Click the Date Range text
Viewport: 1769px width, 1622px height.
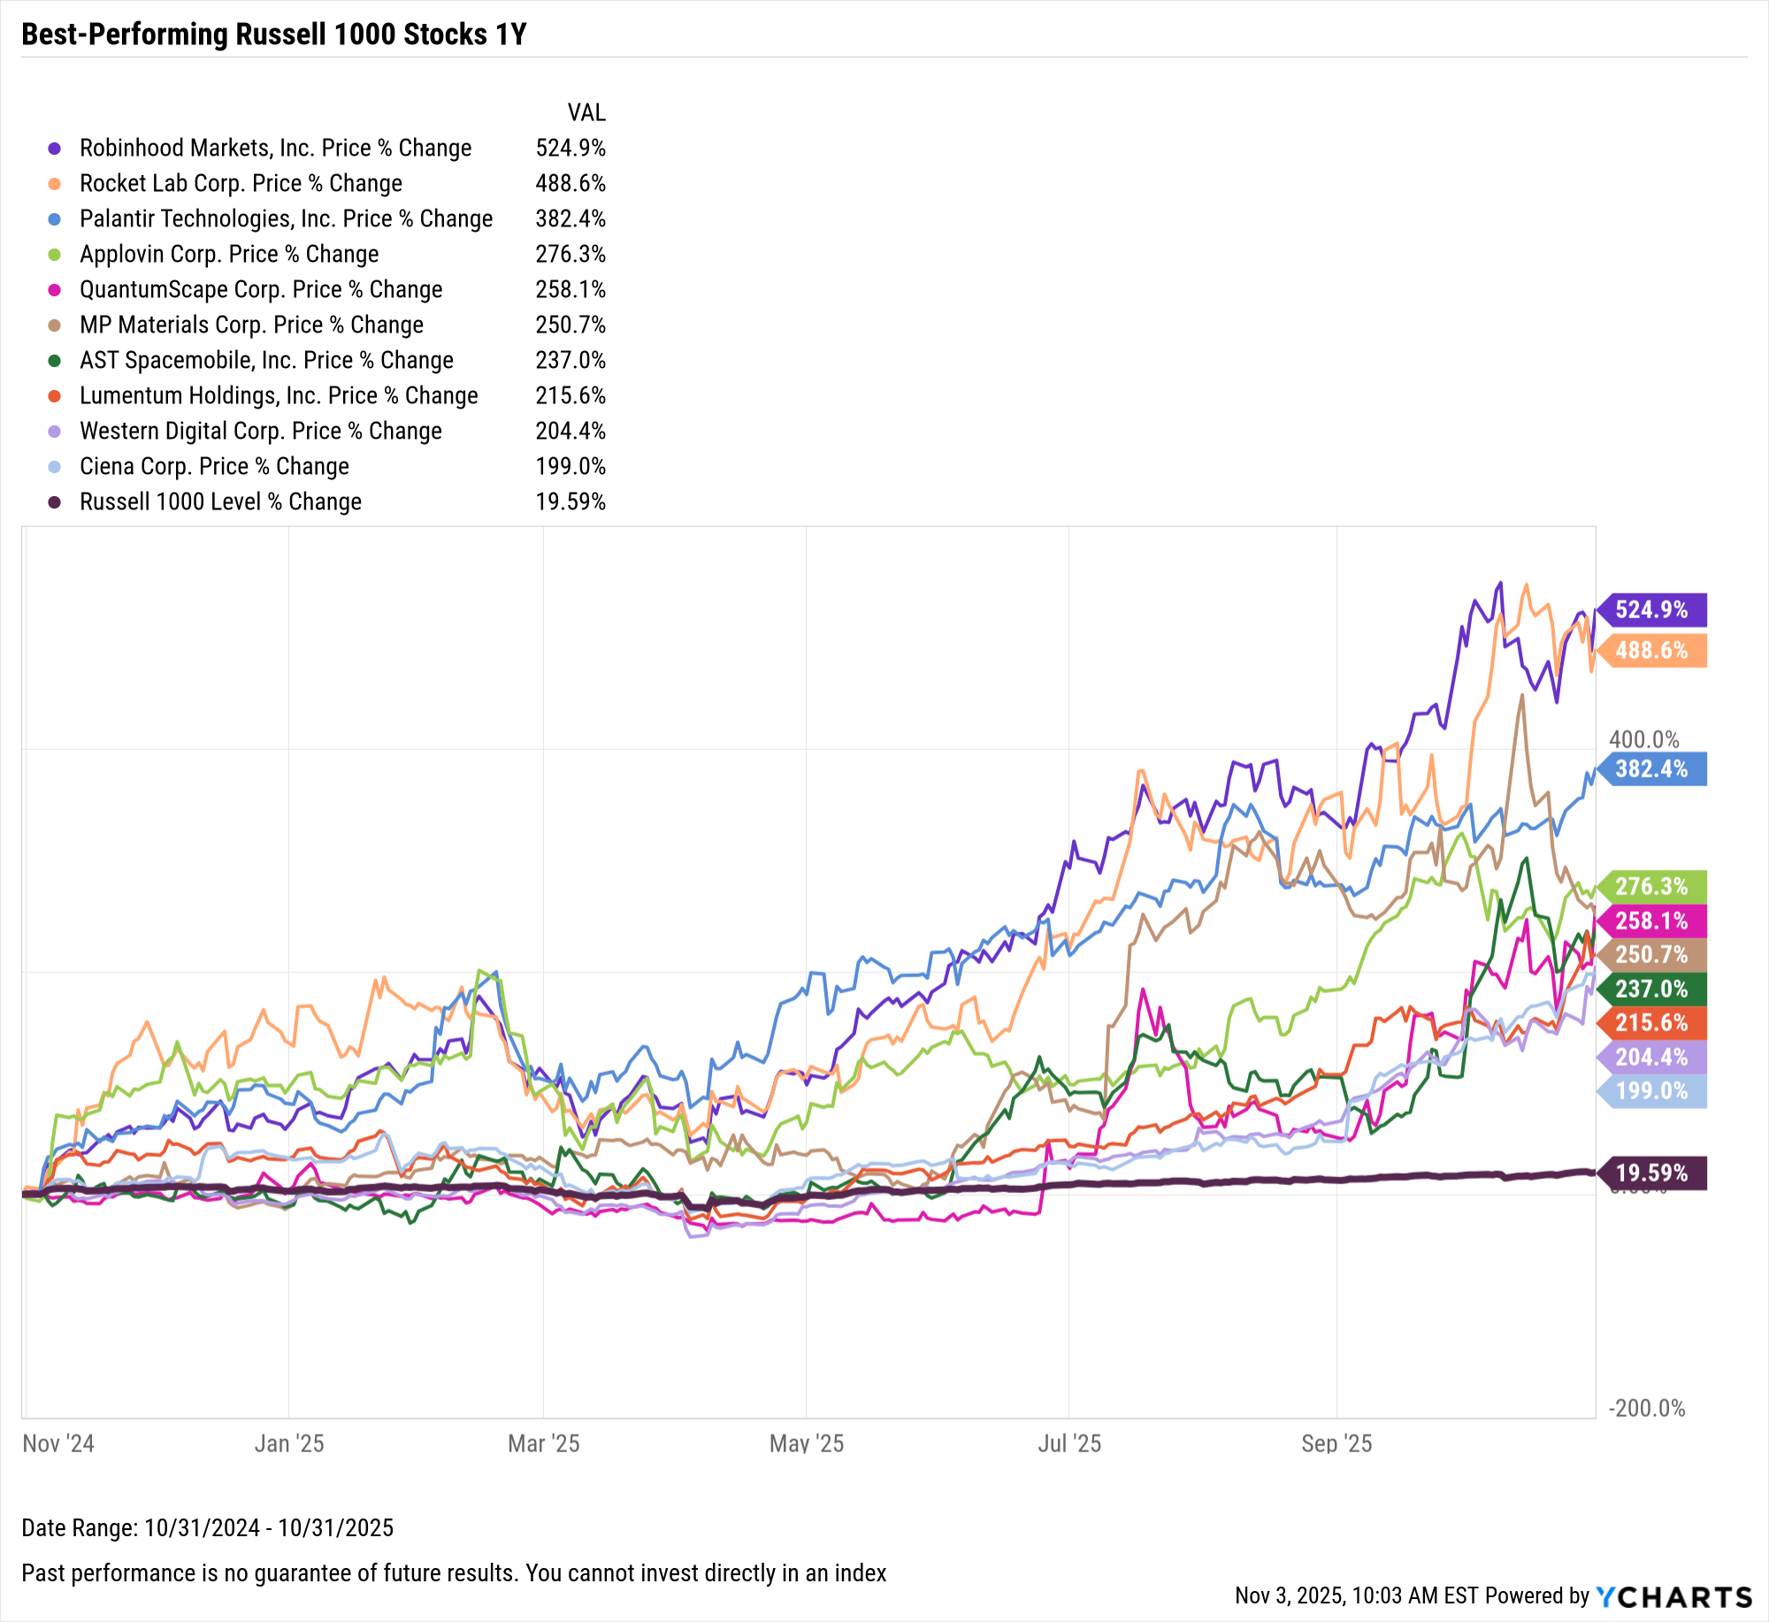[207, 1528]
